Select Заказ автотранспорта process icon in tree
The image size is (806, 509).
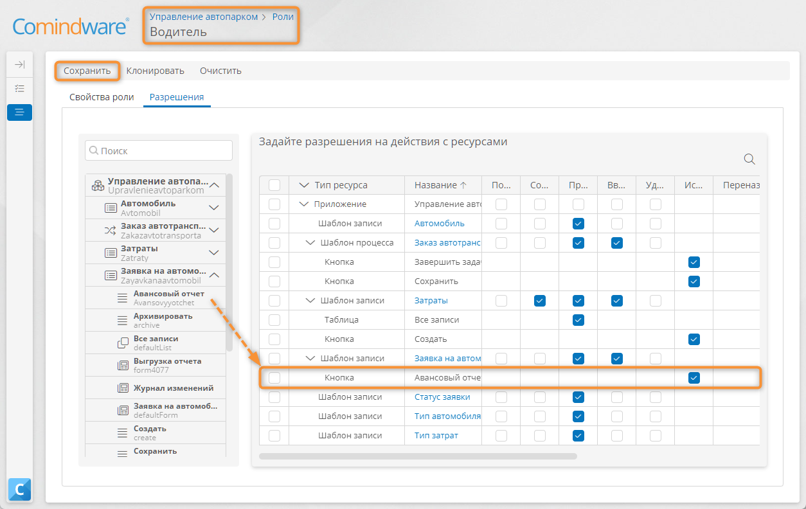pos(110,230)
